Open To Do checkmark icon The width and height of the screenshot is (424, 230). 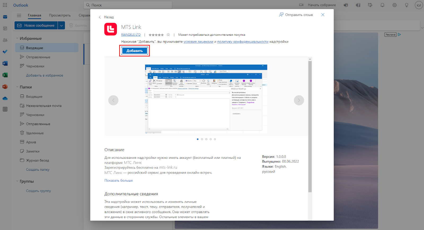coord(5,52)
